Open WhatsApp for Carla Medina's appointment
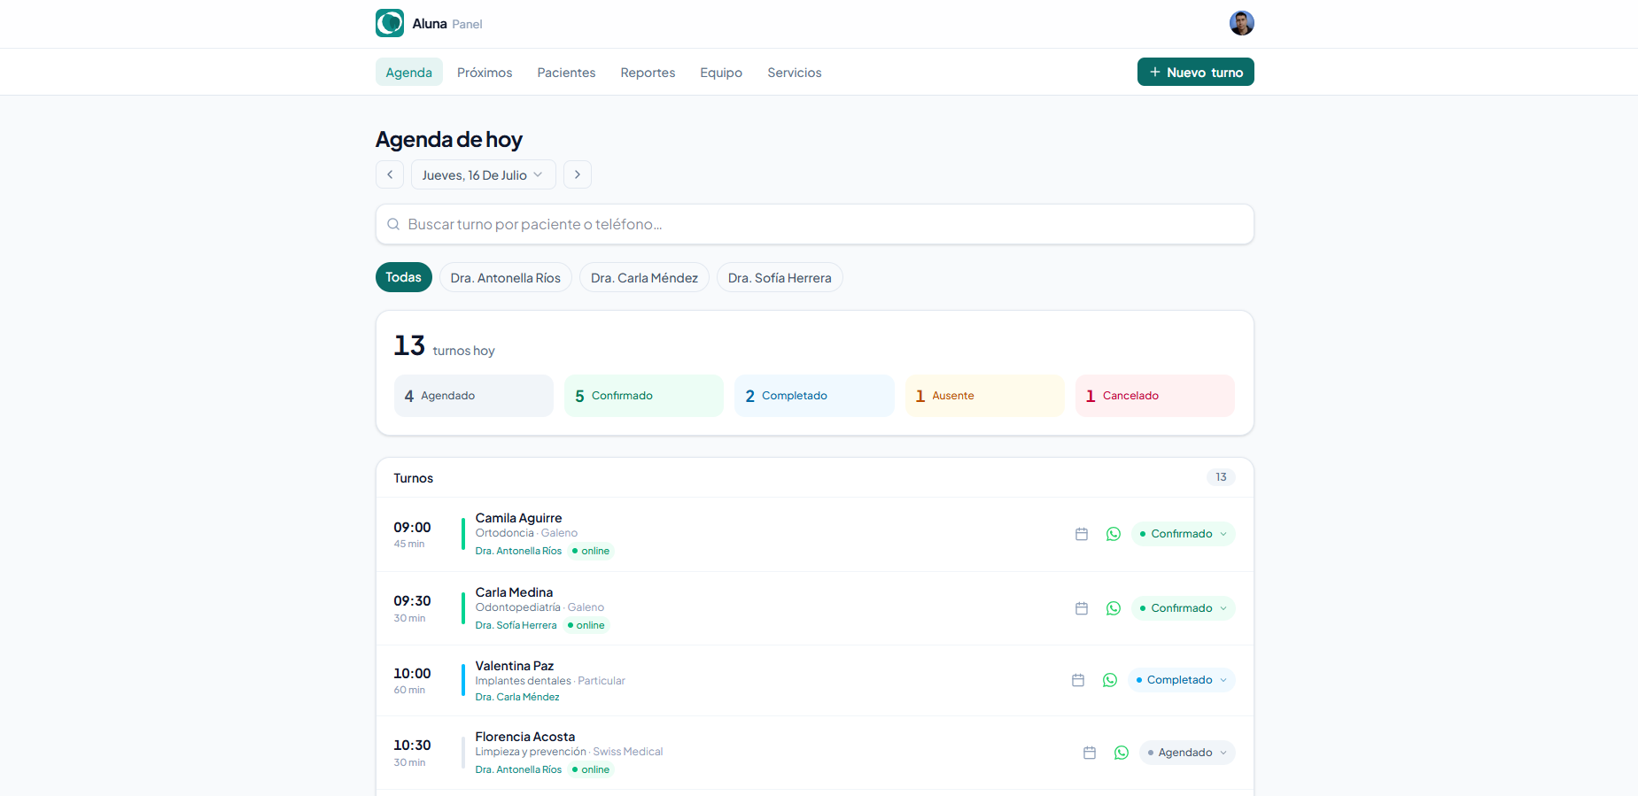The image size is (1638, 796). (x=1114, y=608)
